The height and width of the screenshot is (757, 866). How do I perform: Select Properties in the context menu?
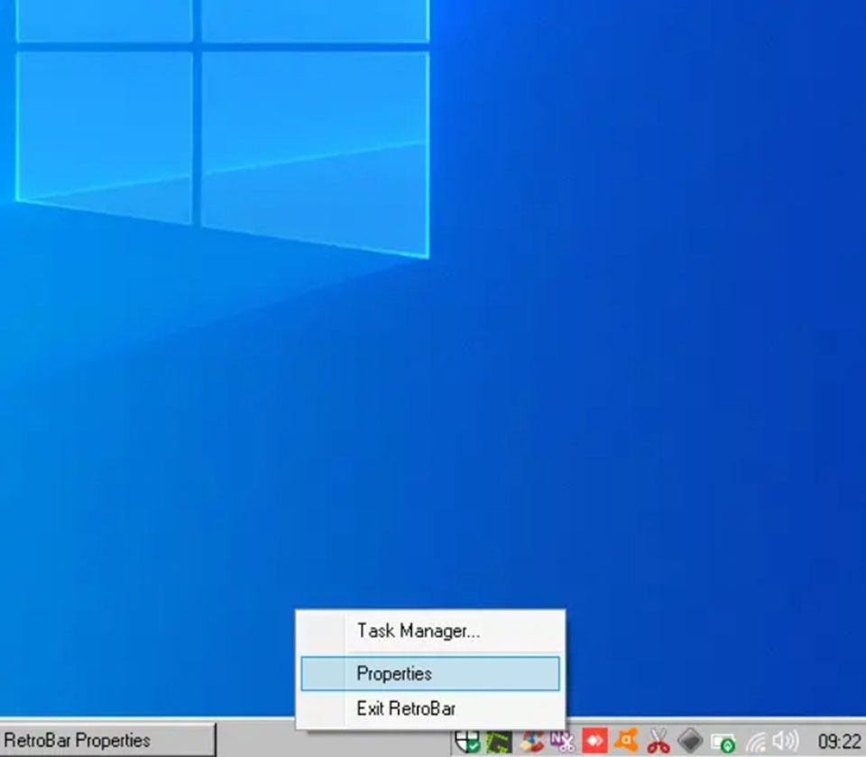point(430,673)
